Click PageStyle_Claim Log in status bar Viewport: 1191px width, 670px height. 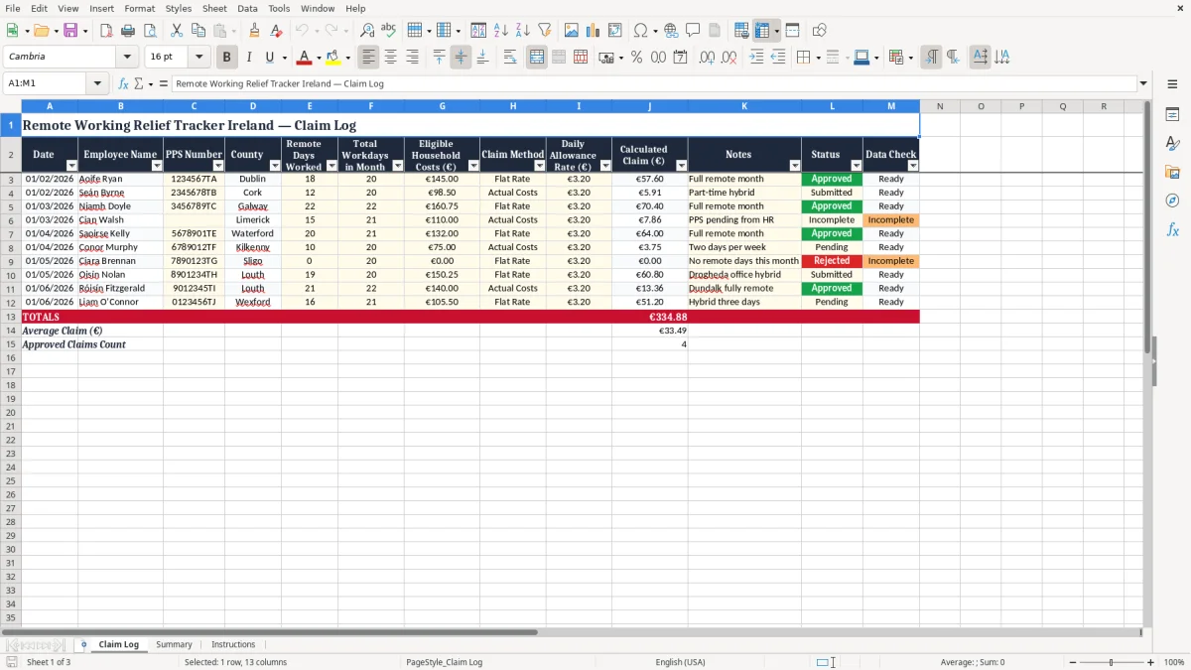(445, 662)
